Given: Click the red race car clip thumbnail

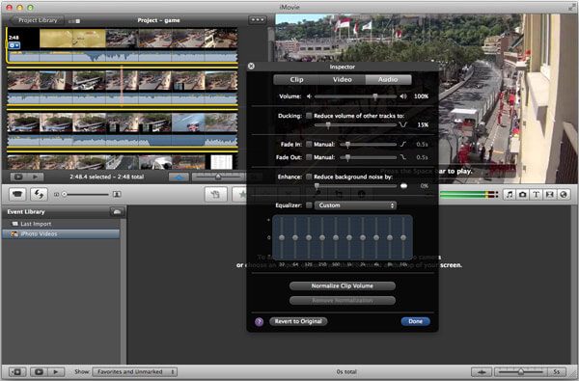Looking at the screenshot, I should click(188, 122).
